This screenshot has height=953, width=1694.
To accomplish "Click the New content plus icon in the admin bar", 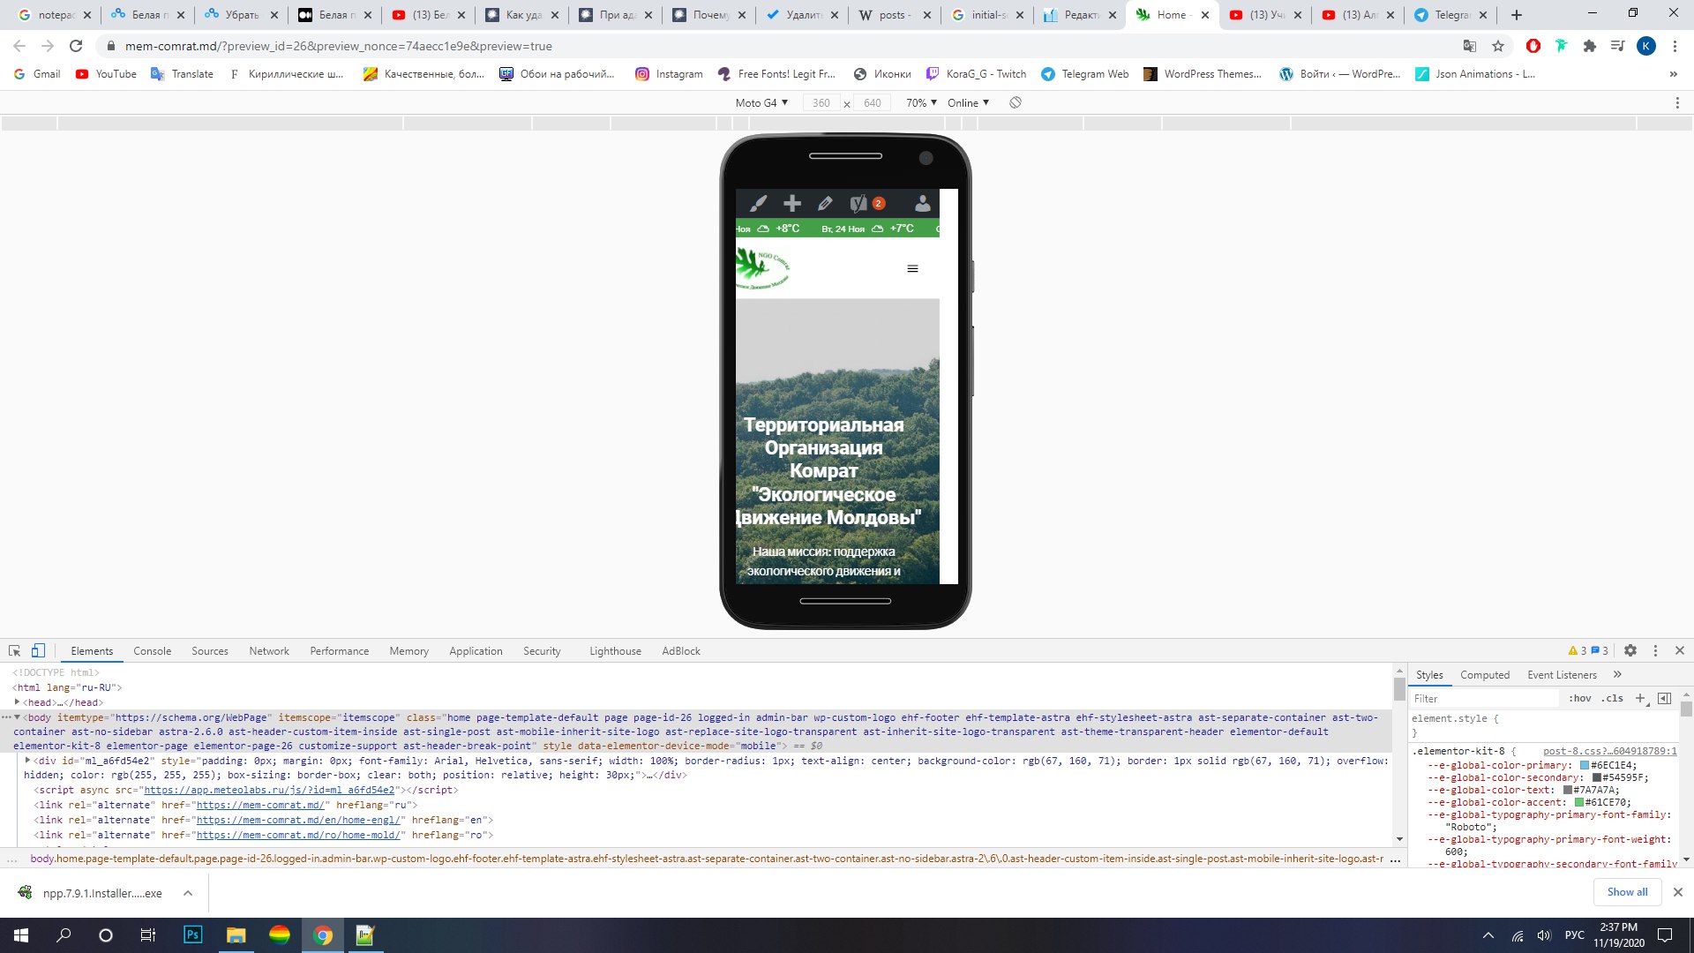I will (x=792, y=204).
